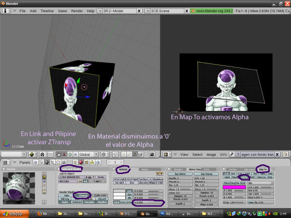Viewport: 291px width, 218px height.
Task: Open World buttons globe icon
Action: tap(98, 163)
